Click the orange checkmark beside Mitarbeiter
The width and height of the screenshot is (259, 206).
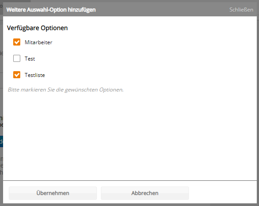pyautogui.click(x=17, y=42)
